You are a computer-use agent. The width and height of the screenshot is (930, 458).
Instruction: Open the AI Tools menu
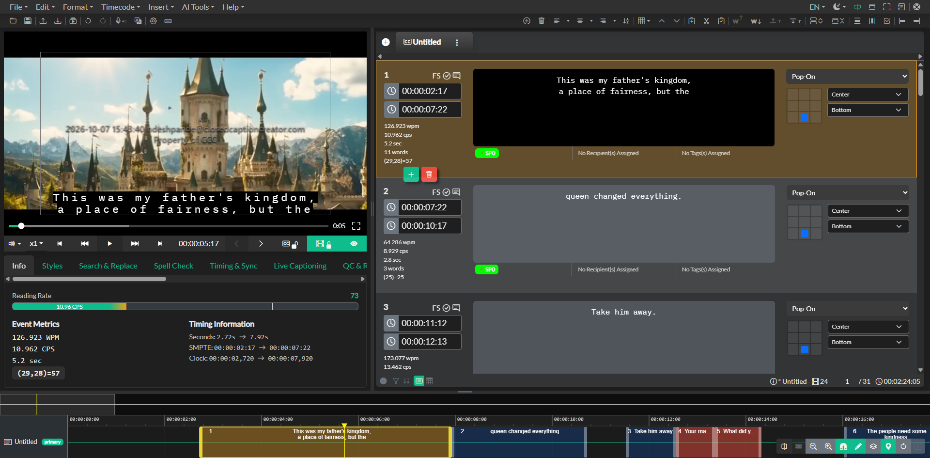[198, 7]
